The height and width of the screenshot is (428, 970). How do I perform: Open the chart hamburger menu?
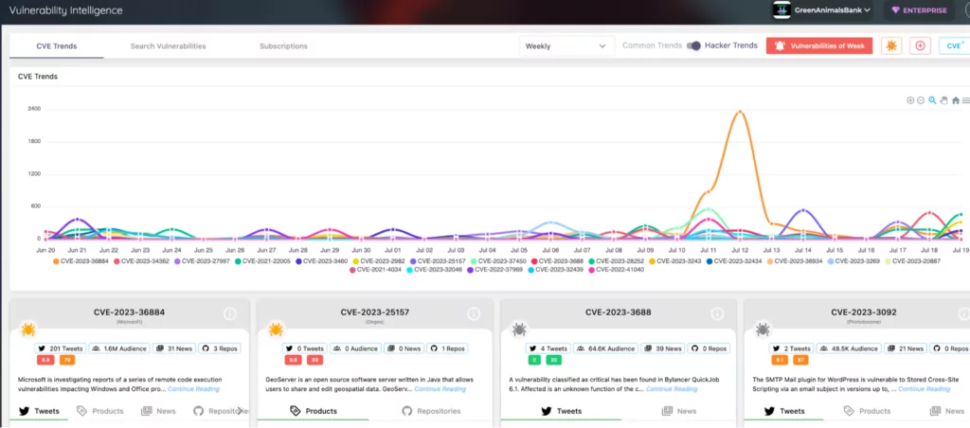coord(965,100)
